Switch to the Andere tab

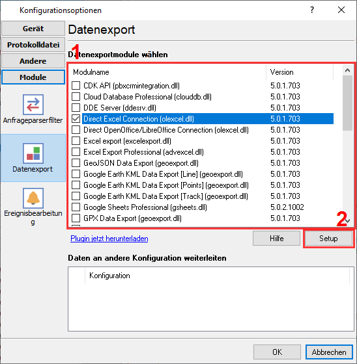click(x=33, y=61)
